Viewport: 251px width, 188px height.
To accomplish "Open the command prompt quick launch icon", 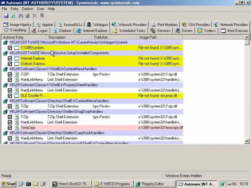I will (x=28, y=184).
